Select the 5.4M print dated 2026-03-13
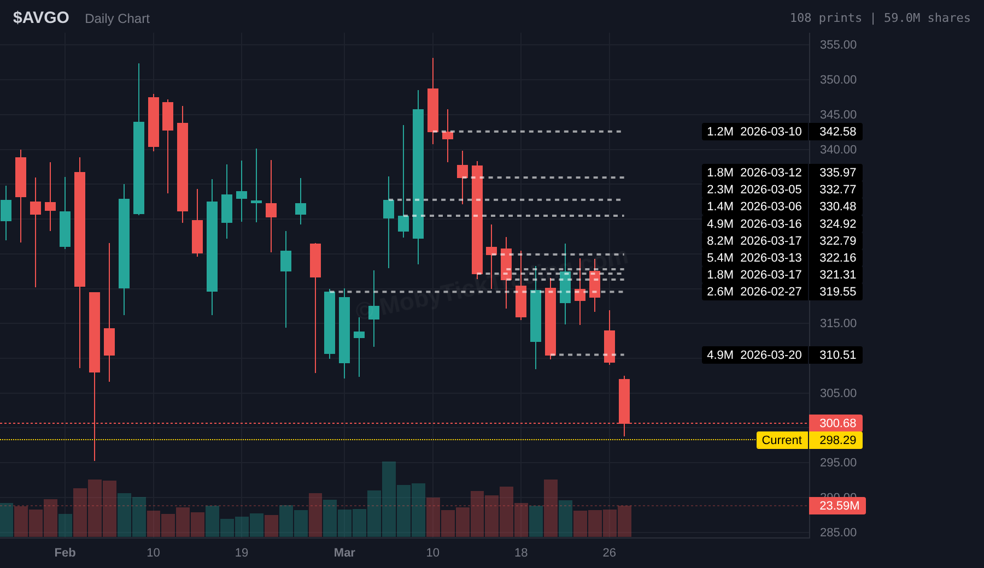The width and height of the screenshot is (984, 568). 754,258
